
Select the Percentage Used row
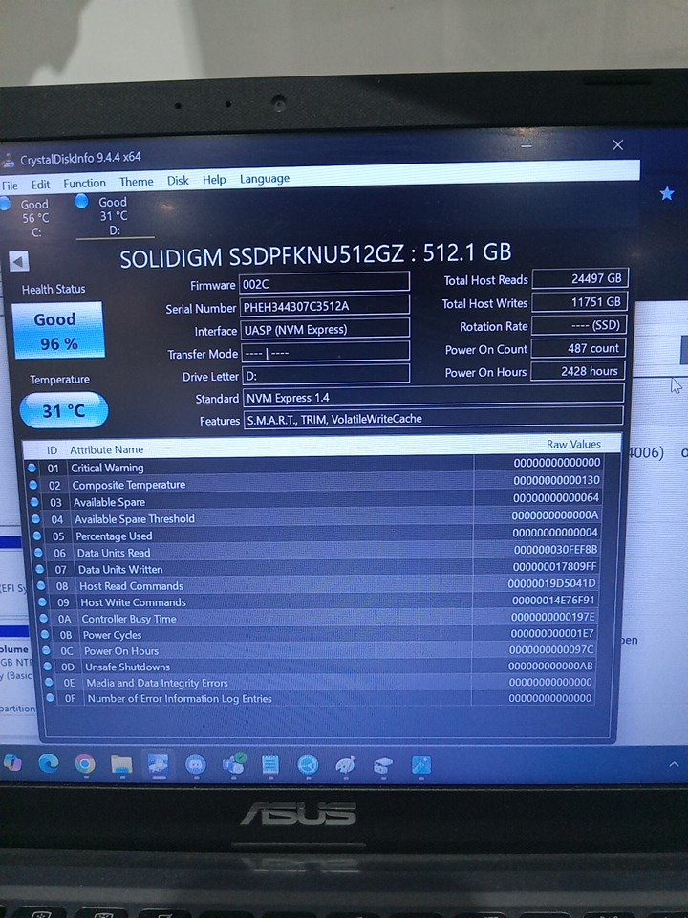[x=317, y=534]
